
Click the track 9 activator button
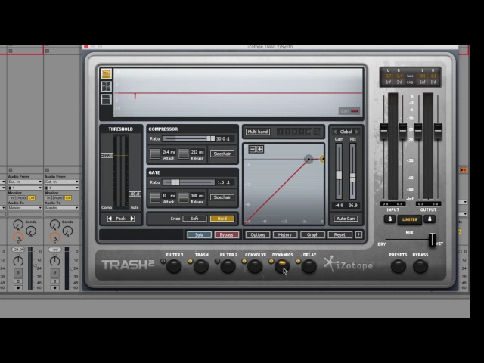coord(54,272)
